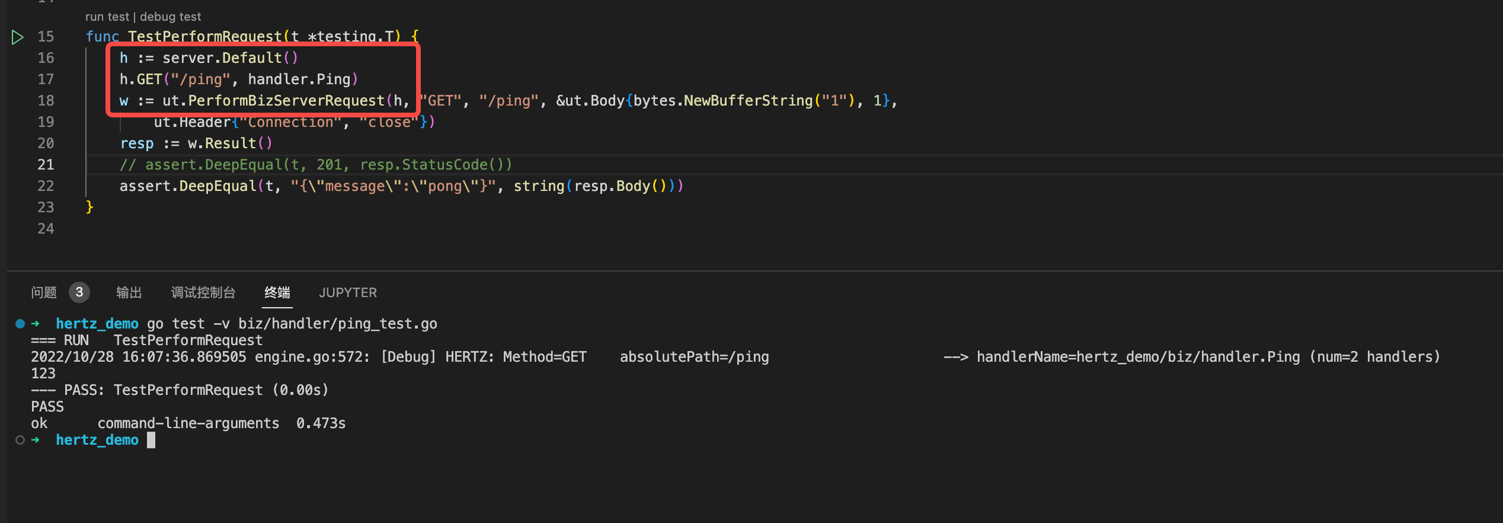Click the TestPerformRequest function name on line 15

205,37
